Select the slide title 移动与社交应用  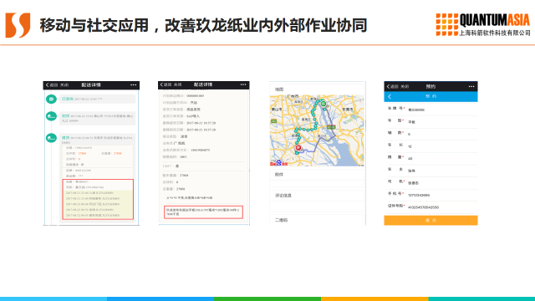click(94, 26)
